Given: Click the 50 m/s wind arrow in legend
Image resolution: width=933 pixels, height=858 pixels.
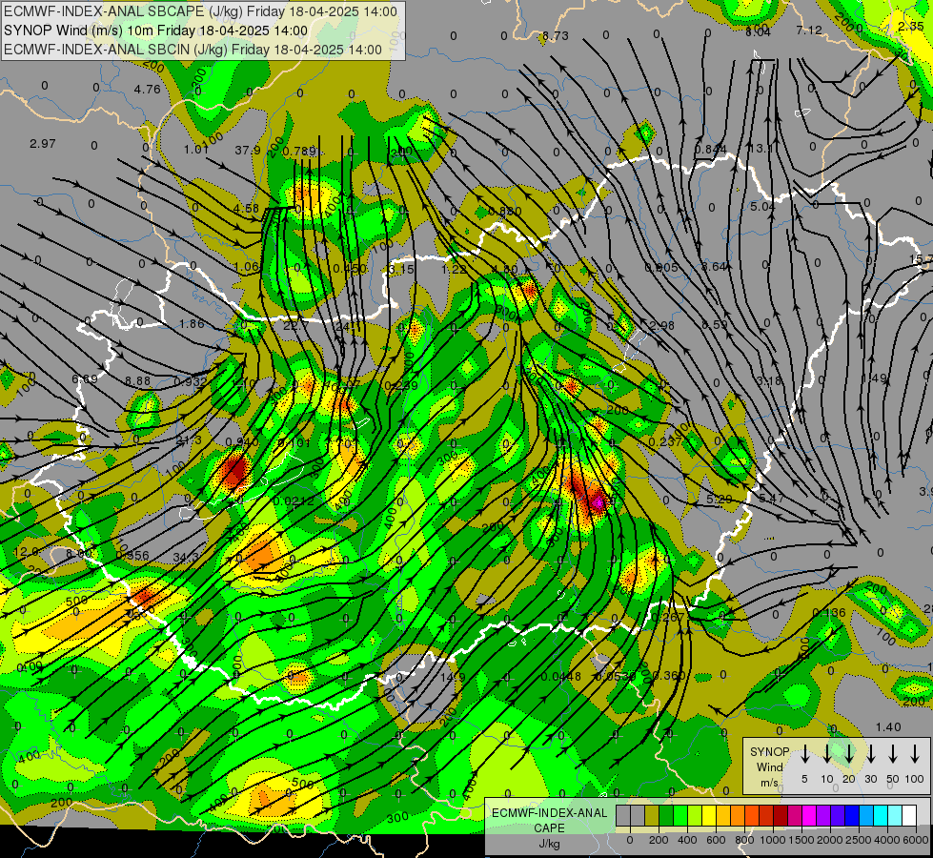Looking at the screenshot, I should 893,753.
